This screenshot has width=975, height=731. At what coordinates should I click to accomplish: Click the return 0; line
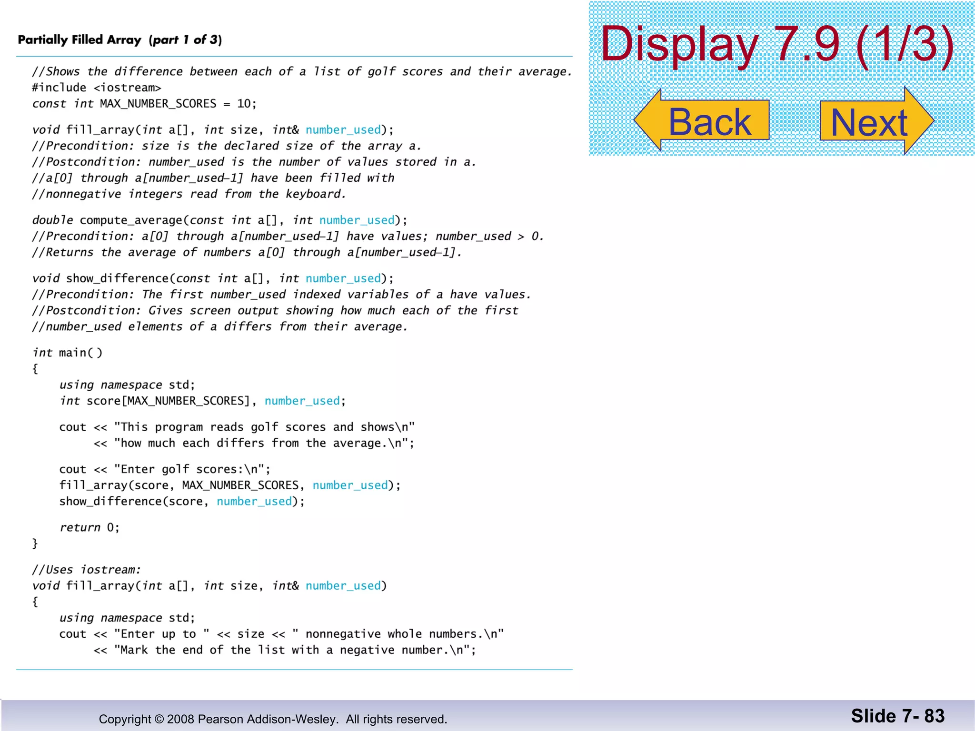click(x=90, y=527)
